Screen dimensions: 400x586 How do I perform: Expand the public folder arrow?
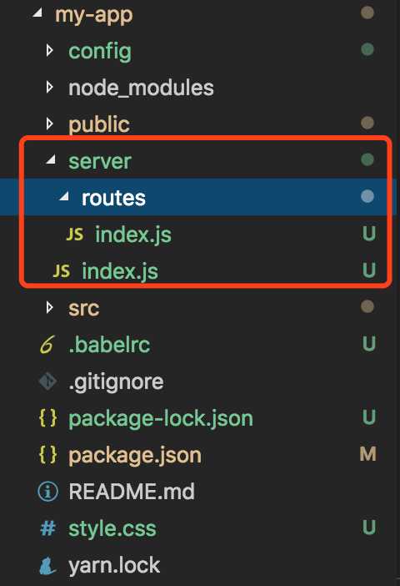[50, 124]
